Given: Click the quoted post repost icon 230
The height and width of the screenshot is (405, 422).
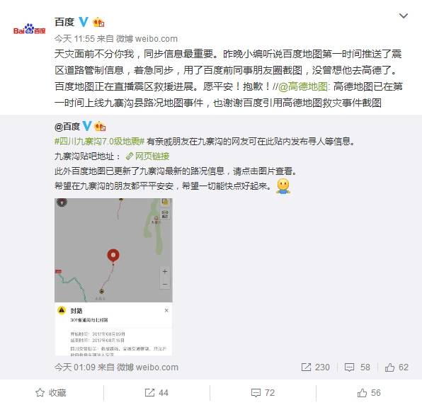Looking at the screenshot, I should (315, 367).
